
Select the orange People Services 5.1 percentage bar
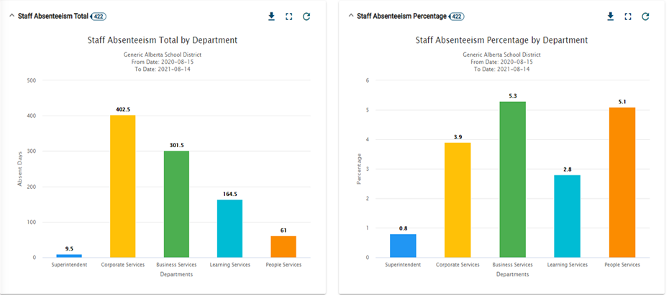(x=622, y=182)
